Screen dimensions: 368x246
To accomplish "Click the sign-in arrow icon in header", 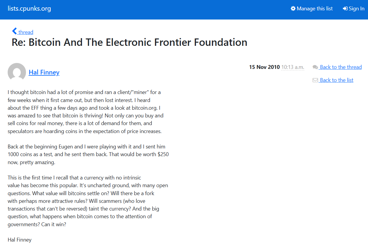I will pyautogui.click(x=345, y=9).
